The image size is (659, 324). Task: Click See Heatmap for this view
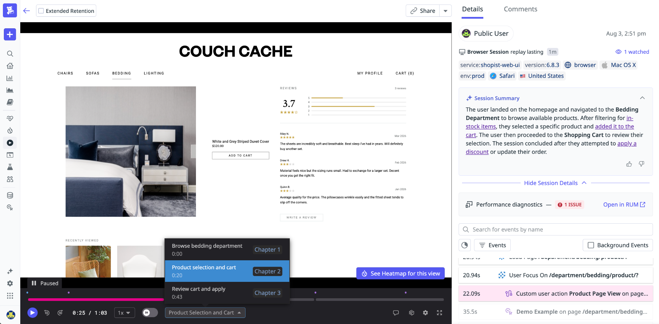tap(400, 273)
